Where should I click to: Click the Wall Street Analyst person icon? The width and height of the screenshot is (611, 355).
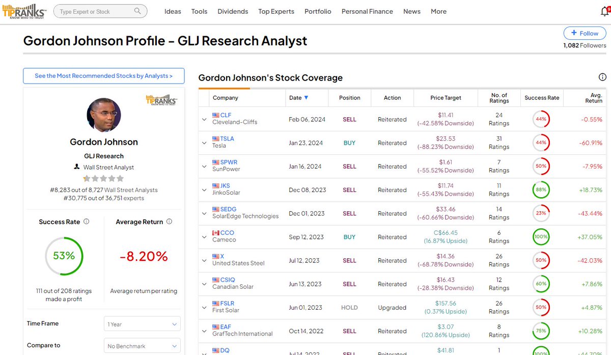[x=77, y=167]
